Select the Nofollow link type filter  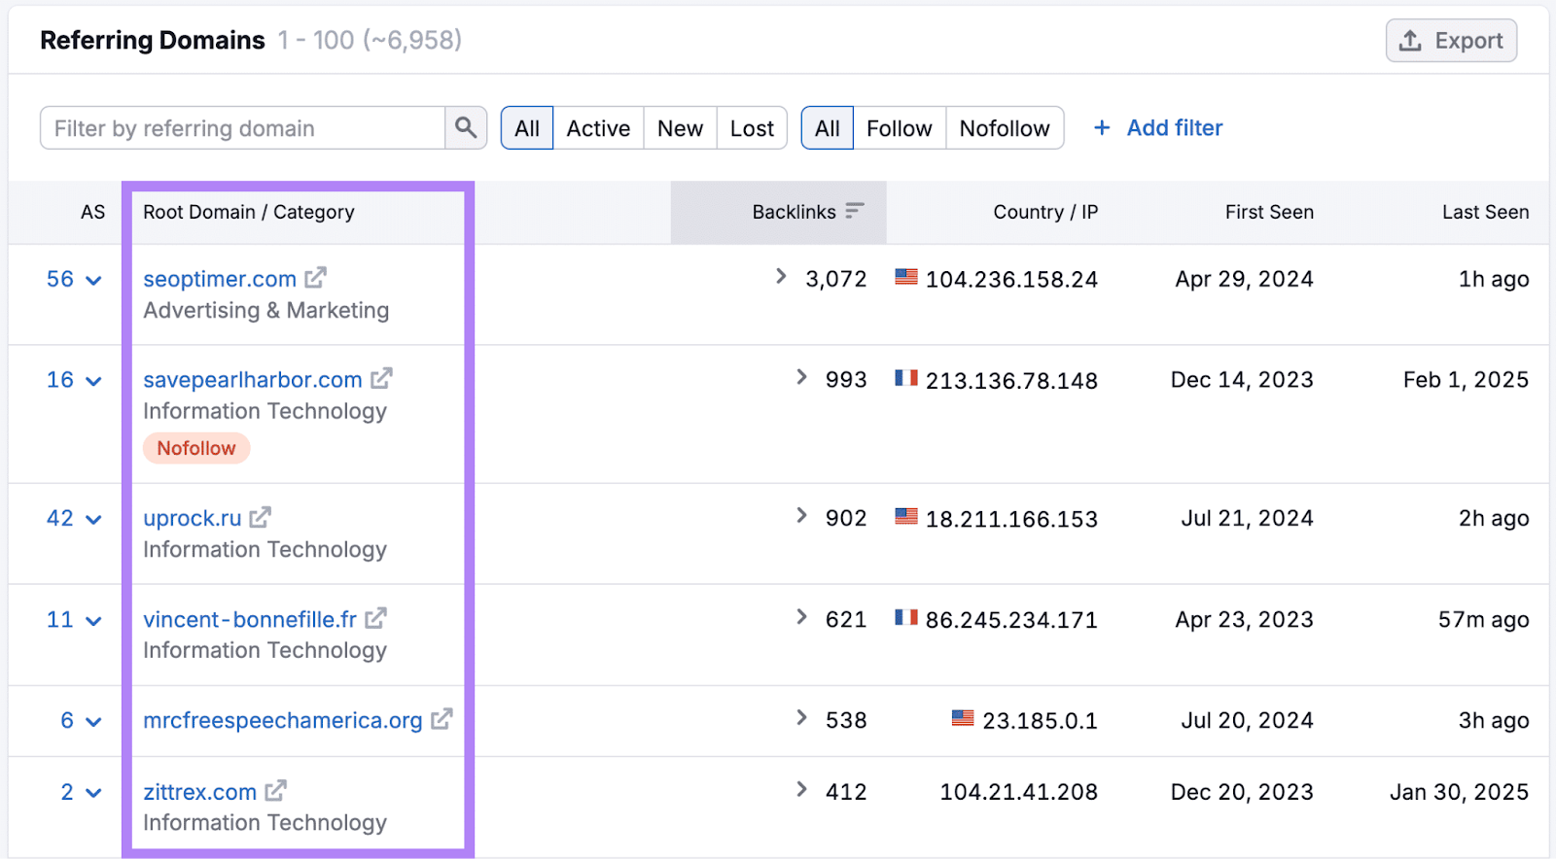point(1004,128)
